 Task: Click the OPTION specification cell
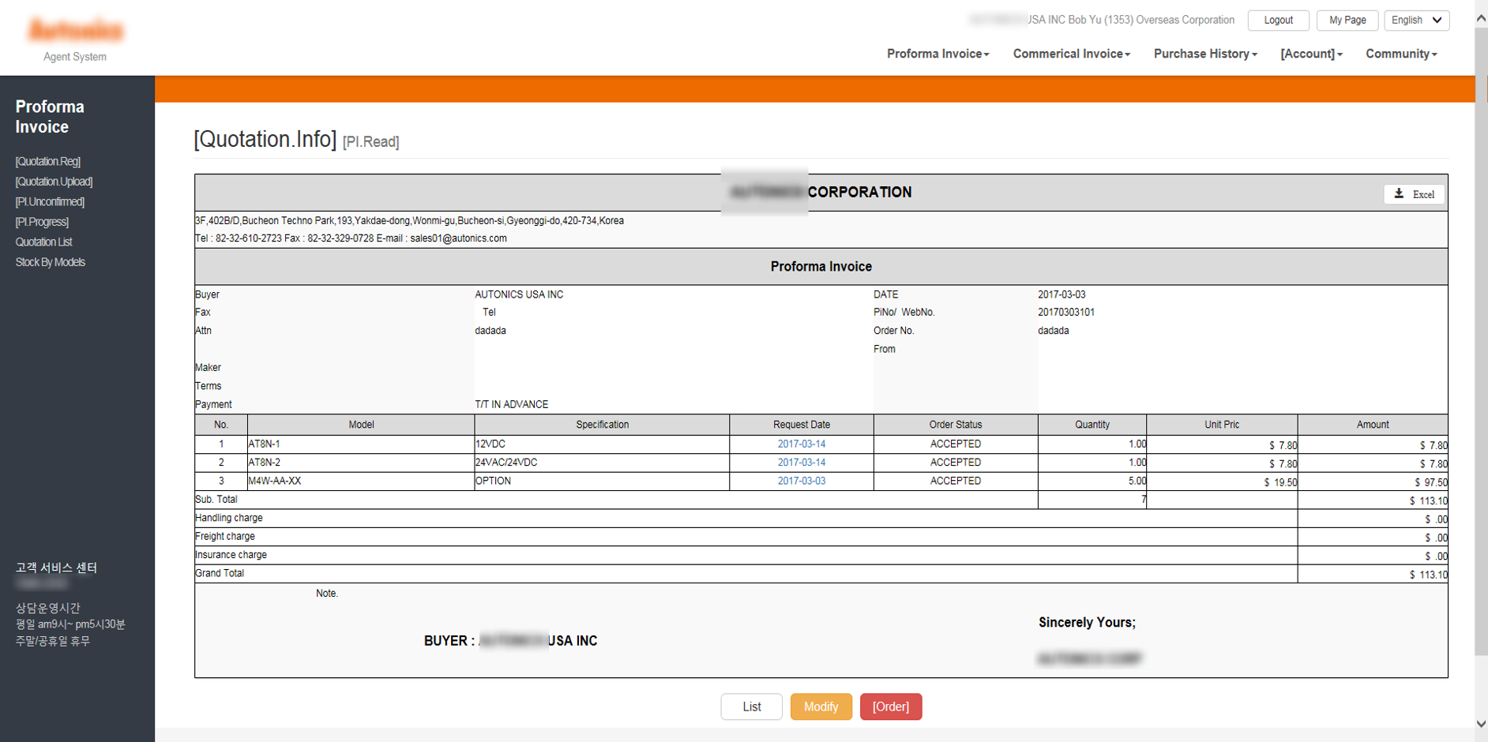(x=602, y=481)
